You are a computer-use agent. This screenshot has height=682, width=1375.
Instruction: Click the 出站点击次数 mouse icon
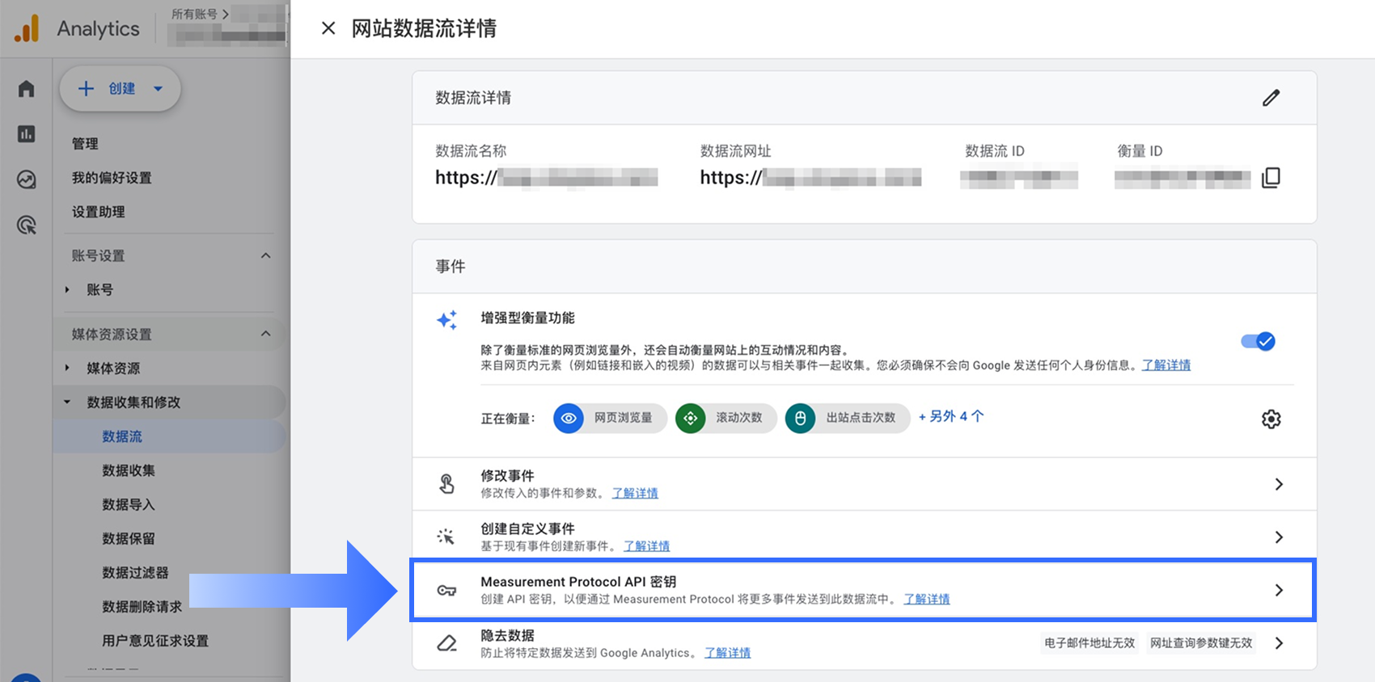click(800, 419)
